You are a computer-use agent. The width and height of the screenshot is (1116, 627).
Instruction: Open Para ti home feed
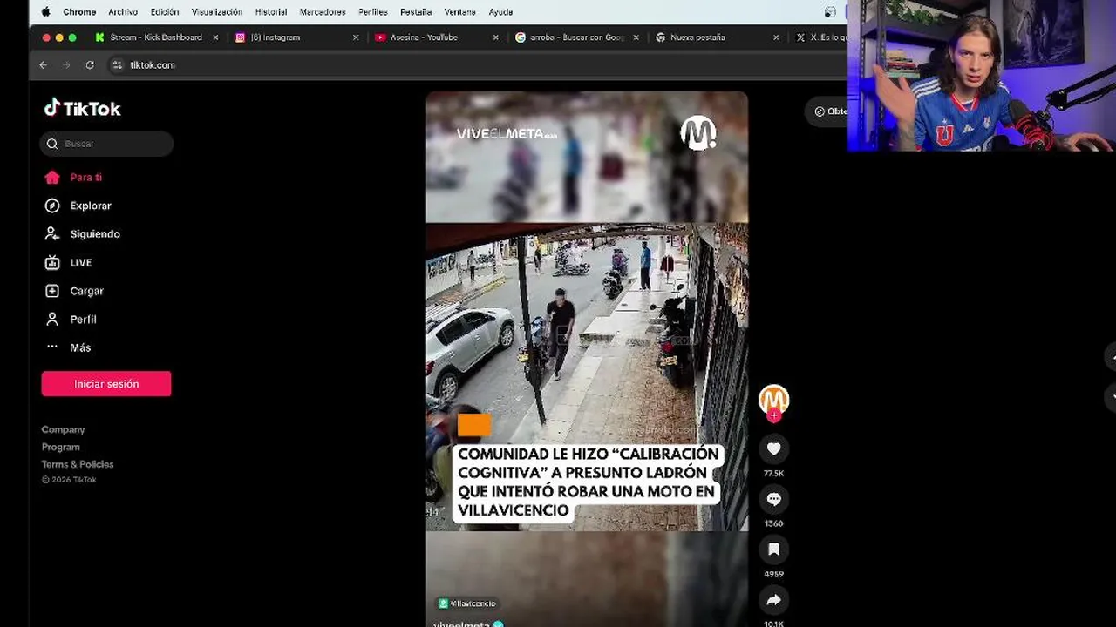tap(73, 177)
